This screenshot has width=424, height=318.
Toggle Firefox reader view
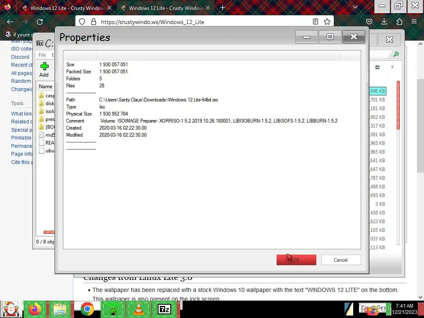(x=315, y=22)
